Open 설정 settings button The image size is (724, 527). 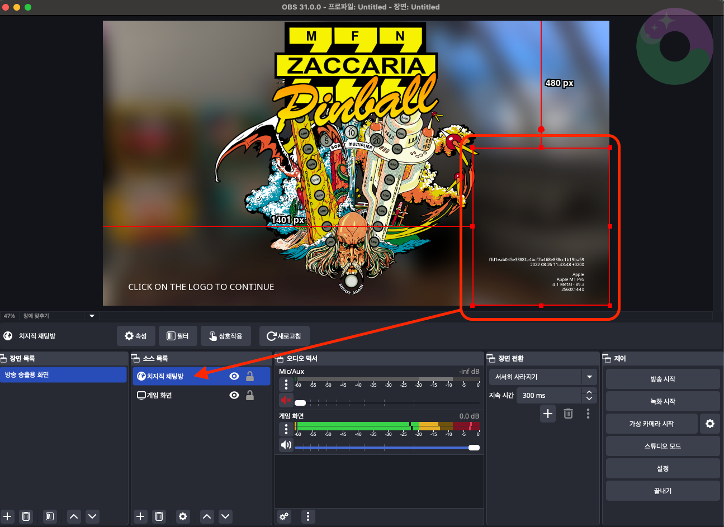point(663,468)
